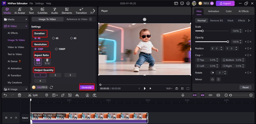Viewport: 256px width, 124px height.
Task: Open the player 16:9 ratio dropdown
Action: tap(169, 88)
